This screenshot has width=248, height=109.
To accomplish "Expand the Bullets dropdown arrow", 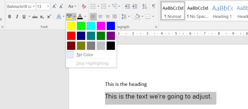I will (98, 7).
